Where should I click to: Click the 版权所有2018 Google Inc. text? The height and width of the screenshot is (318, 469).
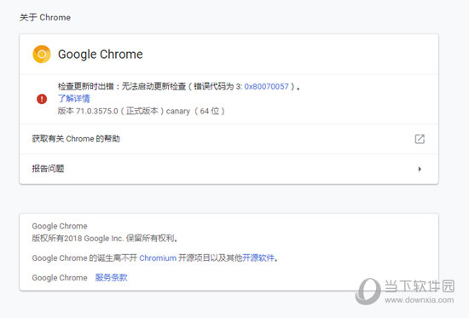pyautogui.click(x=105, y=239)
